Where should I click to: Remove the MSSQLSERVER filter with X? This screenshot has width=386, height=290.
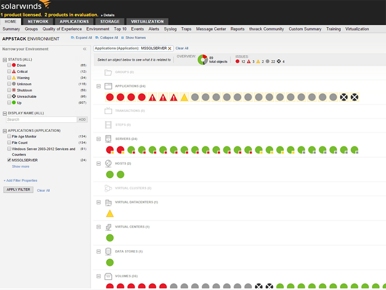[170, 48]
